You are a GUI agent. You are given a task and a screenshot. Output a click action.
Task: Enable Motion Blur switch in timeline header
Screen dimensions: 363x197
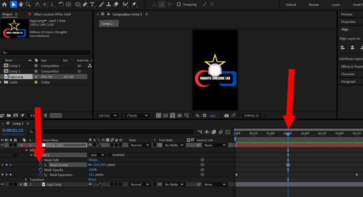220,132
